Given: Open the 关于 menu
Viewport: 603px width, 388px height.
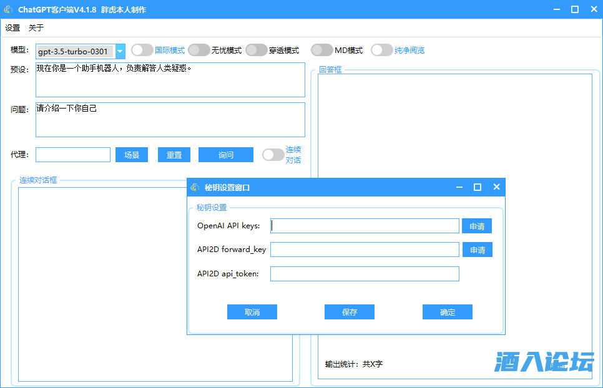Looking at the screenshot, I should pyautogui.click(x=36, y=28).
